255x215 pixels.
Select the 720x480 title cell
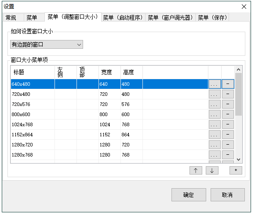click(33, 94)
